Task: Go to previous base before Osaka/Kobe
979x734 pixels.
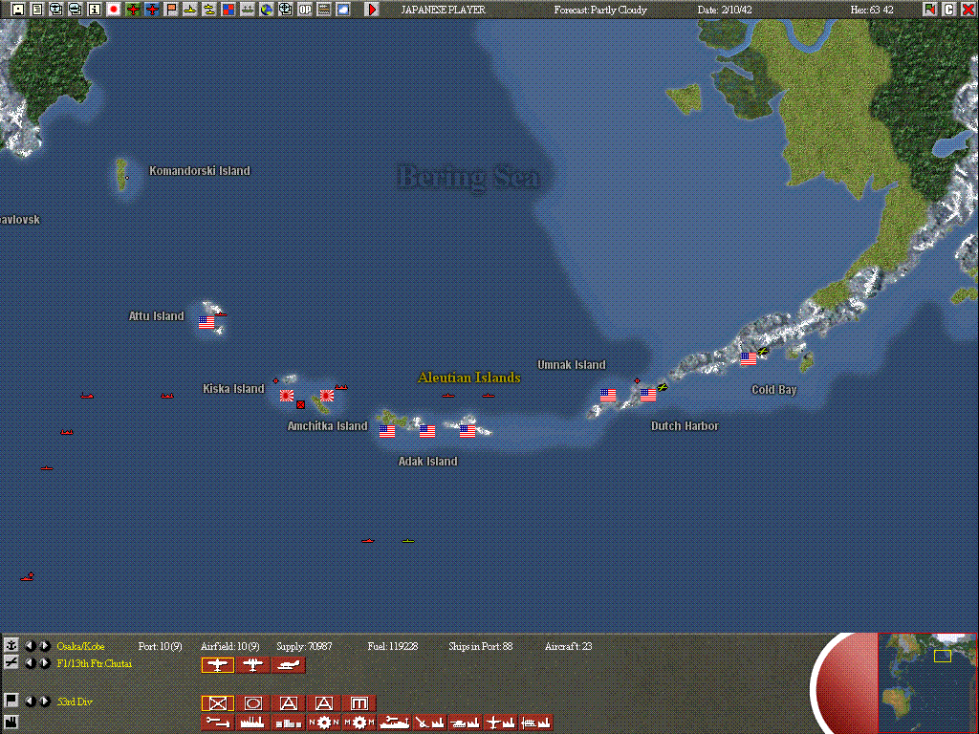Action: [x=30, y=646]
